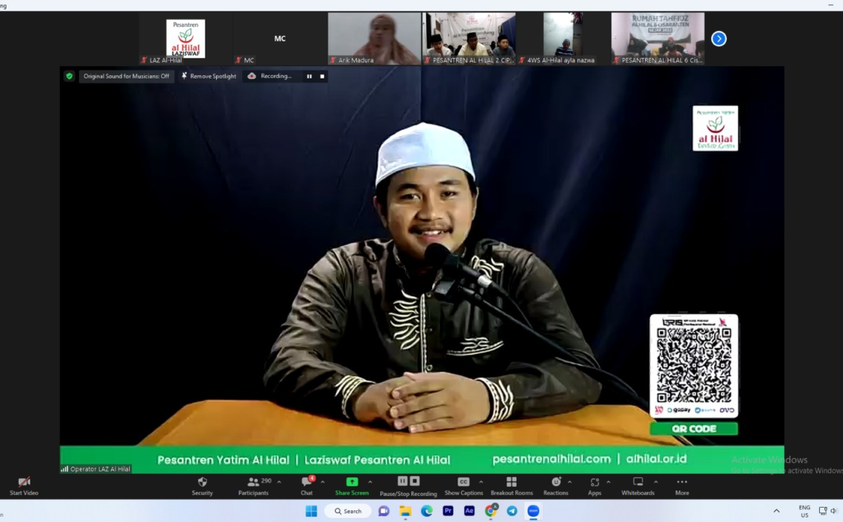Click the Start Video camera icon

coord(24,482)
